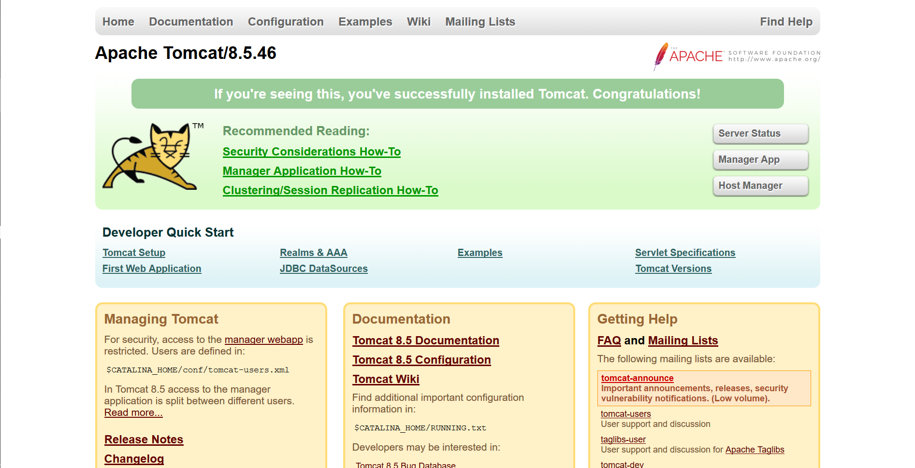Open the tomcat-dev mailing list link
Viewport: 915px width, 468px height.
point(622,465)
